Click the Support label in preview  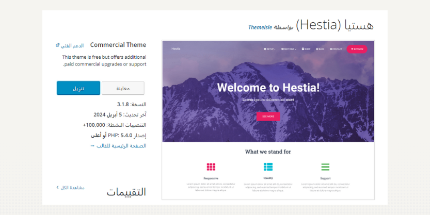point(325,178)
